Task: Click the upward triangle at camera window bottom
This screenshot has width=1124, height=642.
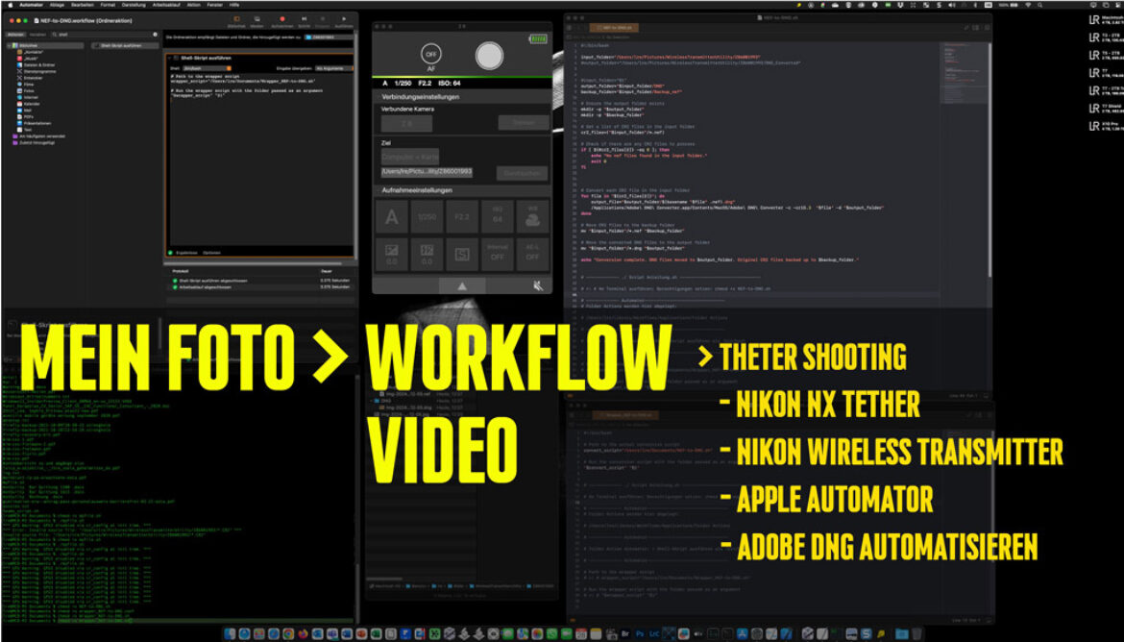Action: pyautogui.click(x=462, y=285)
